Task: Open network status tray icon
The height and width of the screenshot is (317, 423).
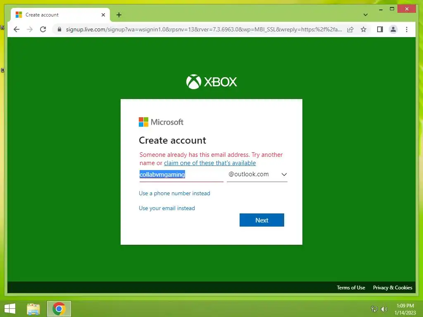Action: tap(374, 309)
